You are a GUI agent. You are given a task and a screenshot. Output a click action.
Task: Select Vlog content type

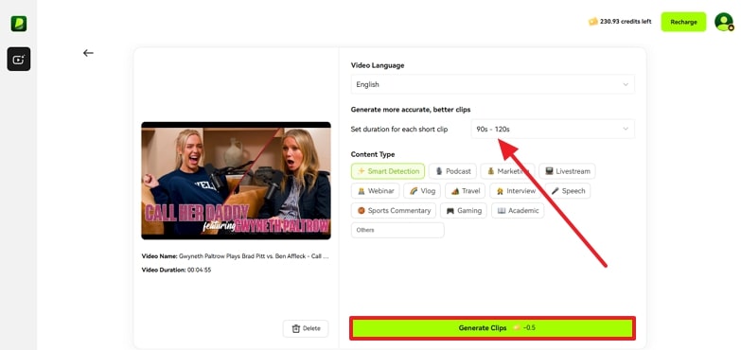[x=422, y=191]
